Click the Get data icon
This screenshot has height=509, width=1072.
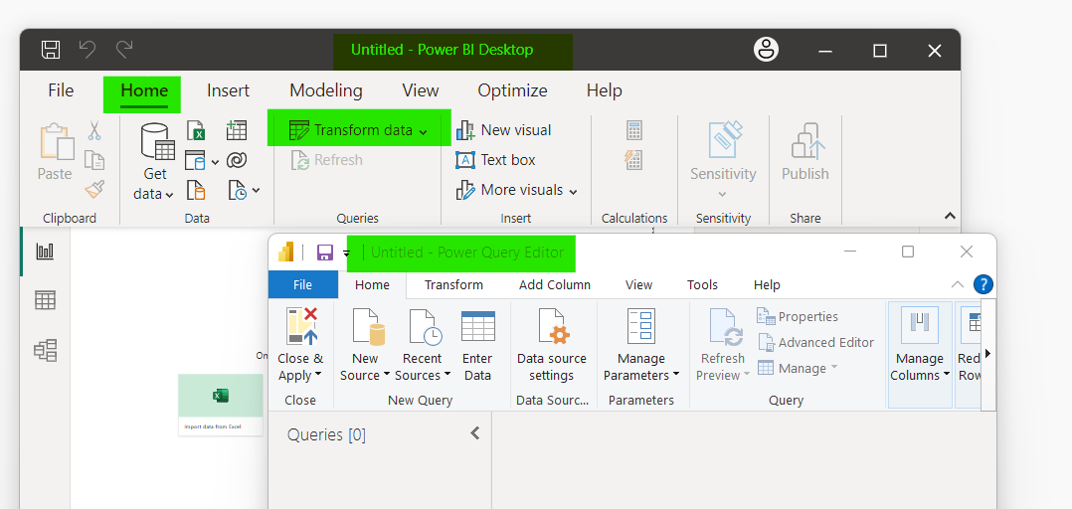pos(157,141)
